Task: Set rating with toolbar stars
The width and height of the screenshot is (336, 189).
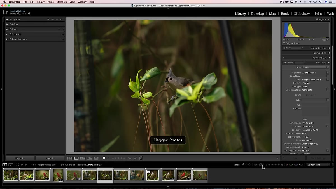Action: (118, 158)
